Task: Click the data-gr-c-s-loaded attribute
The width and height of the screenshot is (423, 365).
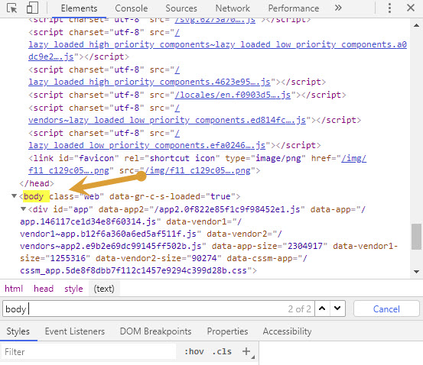Action: coord(155,196)
